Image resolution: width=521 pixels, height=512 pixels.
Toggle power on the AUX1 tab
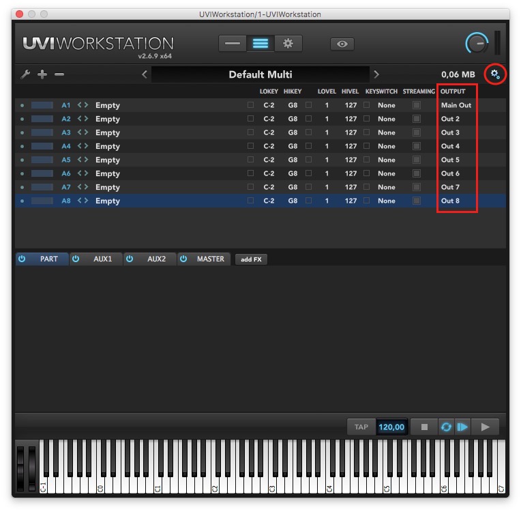[x=76, y=259]
